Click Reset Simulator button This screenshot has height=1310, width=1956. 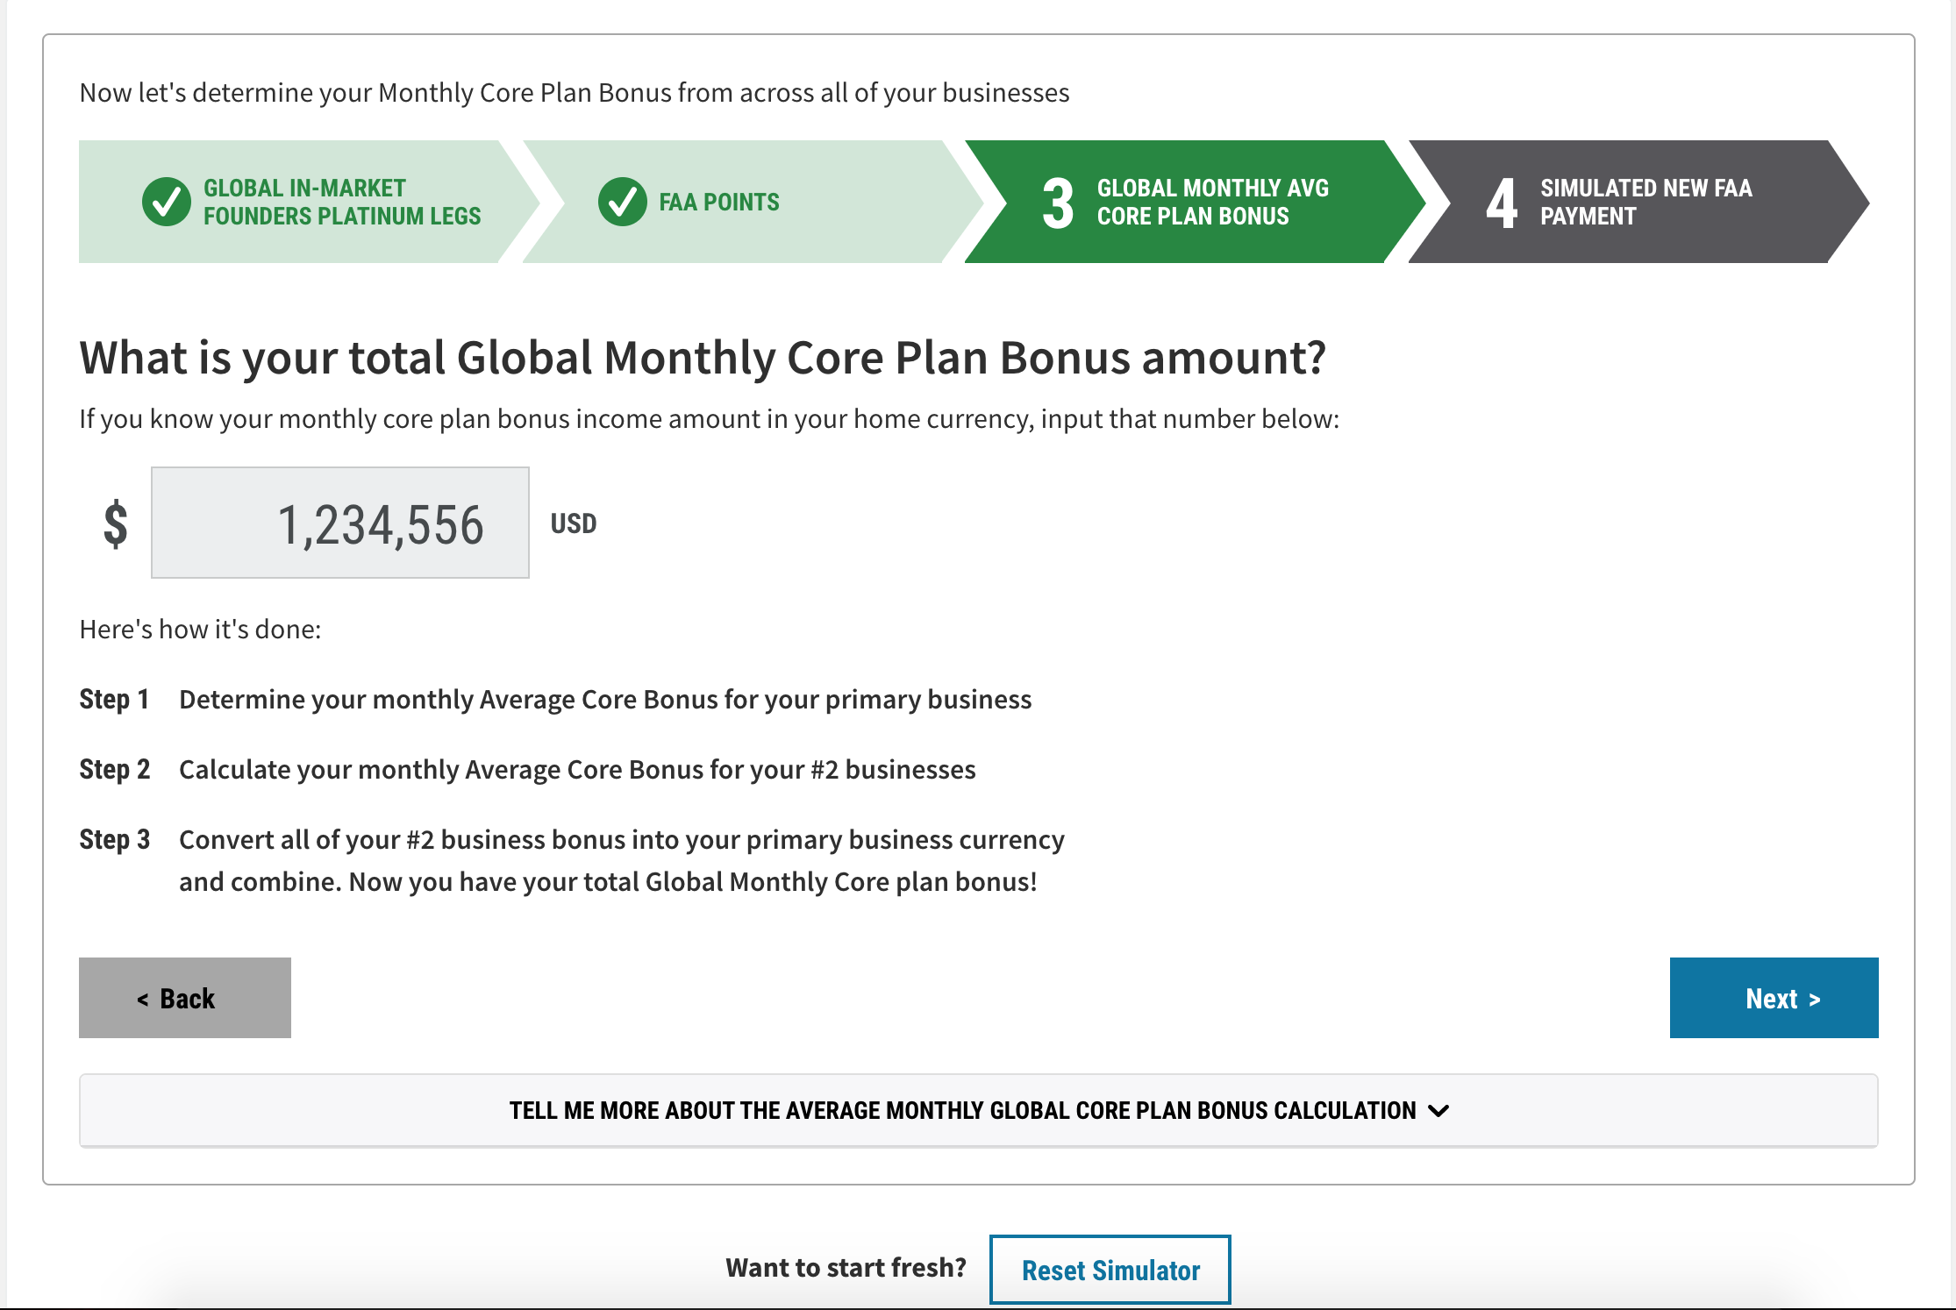[x=1110, y=1270]
